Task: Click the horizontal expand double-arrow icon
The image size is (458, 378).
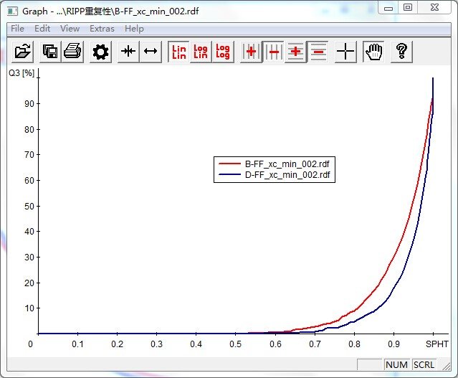Action: click(x=151, y=52)
